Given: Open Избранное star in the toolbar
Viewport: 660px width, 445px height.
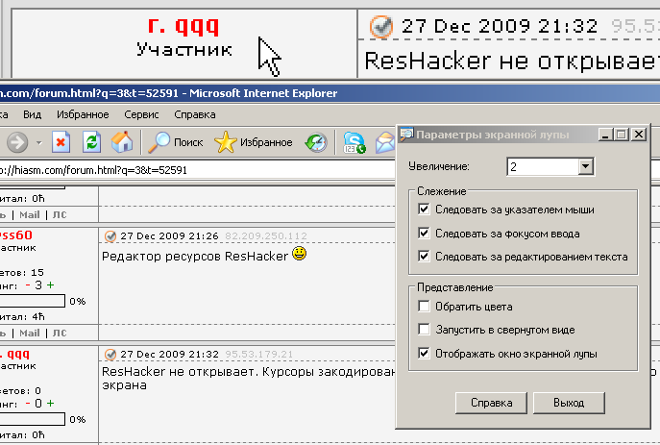Looking at the screenshot, I should [254, 142].
